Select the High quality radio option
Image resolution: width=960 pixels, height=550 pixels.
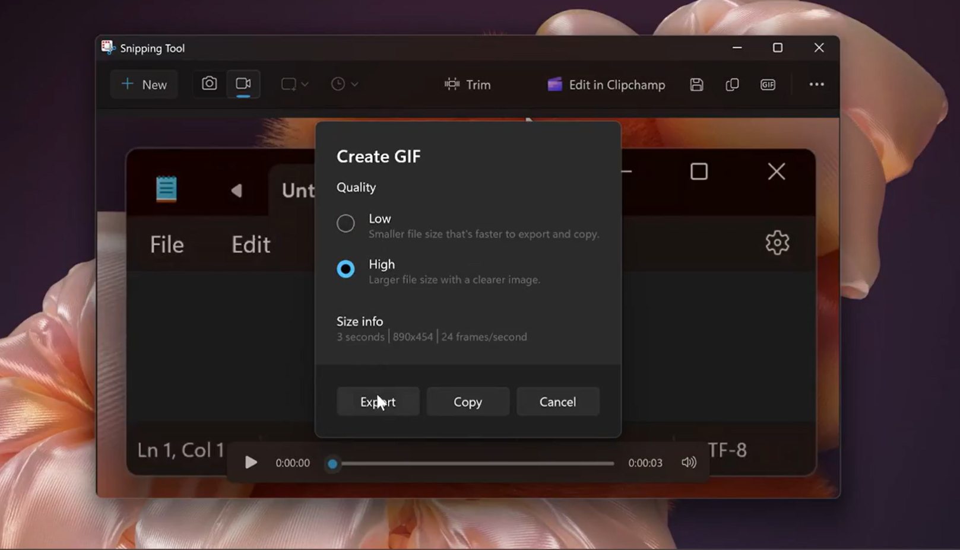[346, 269]
